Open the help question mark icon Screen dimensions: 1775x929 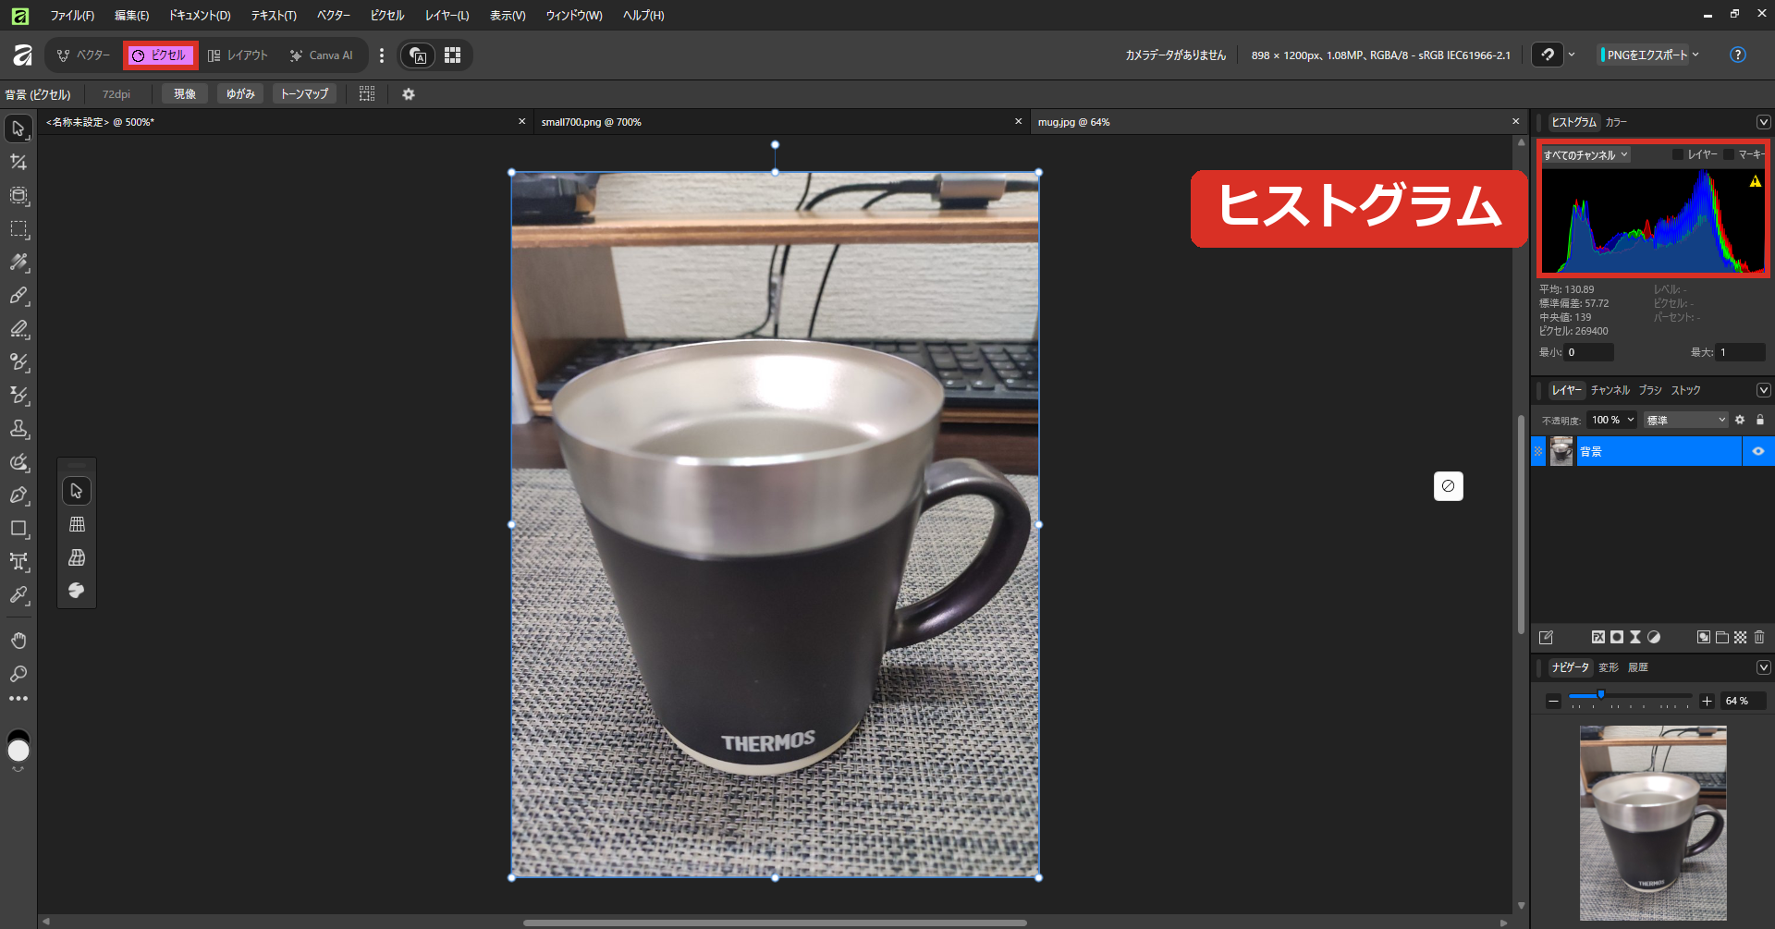pyautogui.click(x=1738, y=55)
